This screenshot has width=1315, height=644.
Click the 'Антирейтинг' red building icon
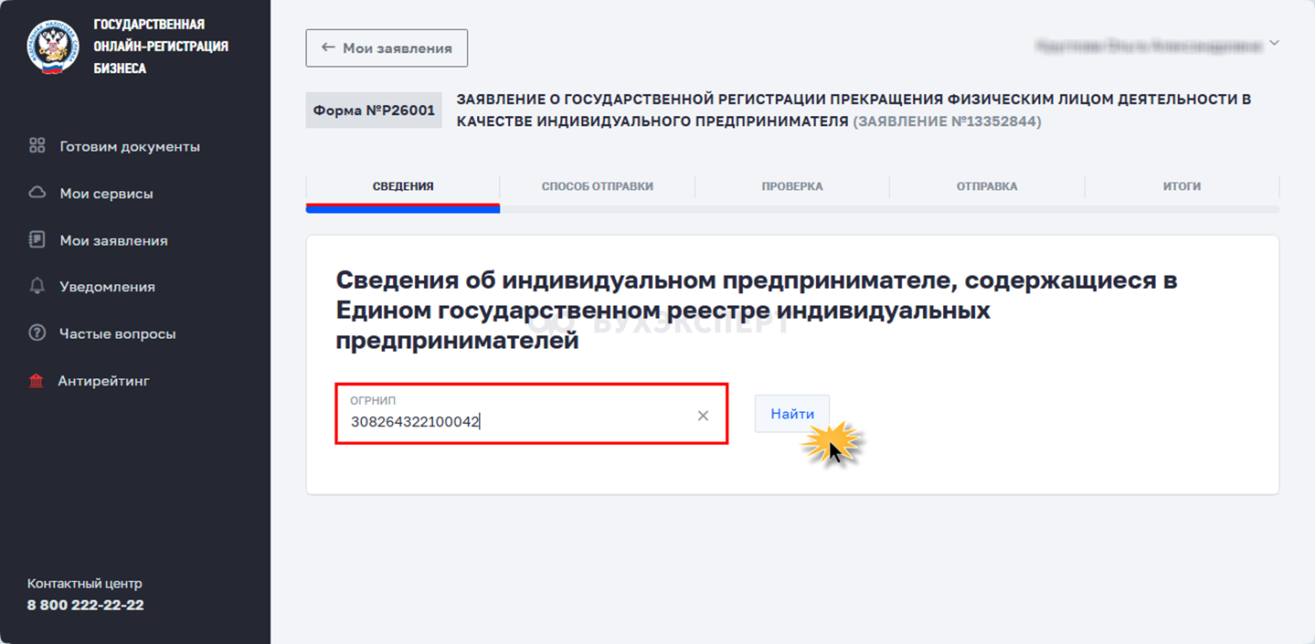pyautogui.click(x=37, y=381)
